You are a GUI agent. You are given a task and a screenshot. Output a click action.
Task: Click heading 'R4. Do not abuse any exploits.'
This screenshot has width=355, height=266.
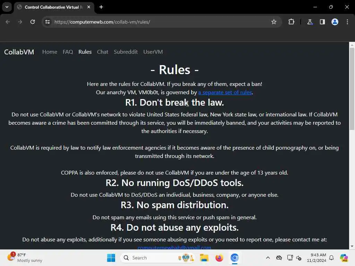(175, 228)
